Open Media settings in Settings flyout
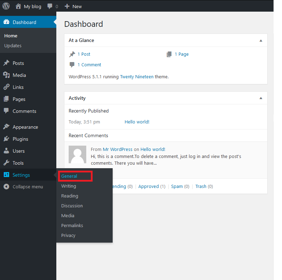 pos(68,216)
